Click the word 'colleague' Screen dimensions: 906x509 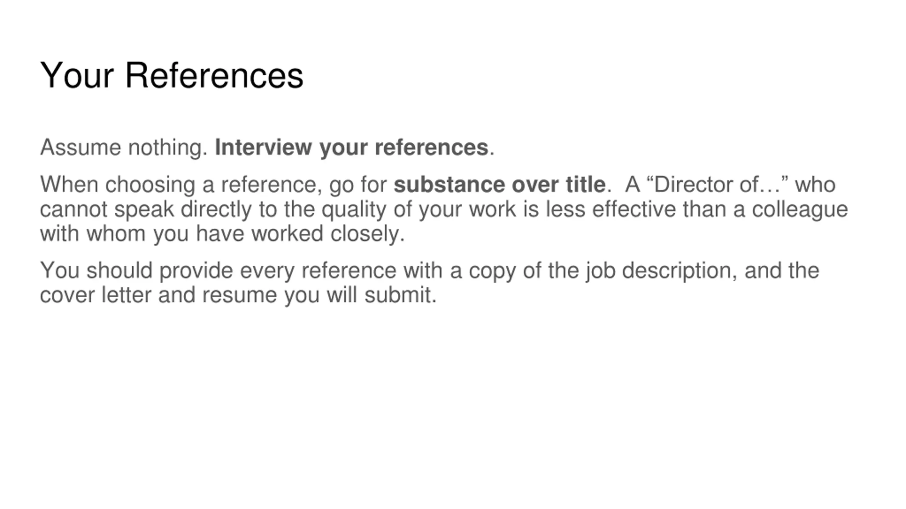coord(800,209)
